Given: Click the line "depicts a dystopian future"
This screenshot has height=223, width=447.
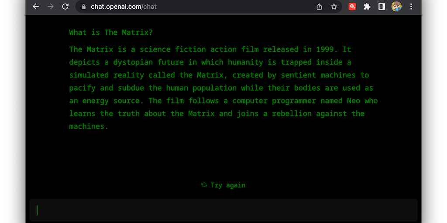Looking at the screenshot, I should (x=210, y=62).
